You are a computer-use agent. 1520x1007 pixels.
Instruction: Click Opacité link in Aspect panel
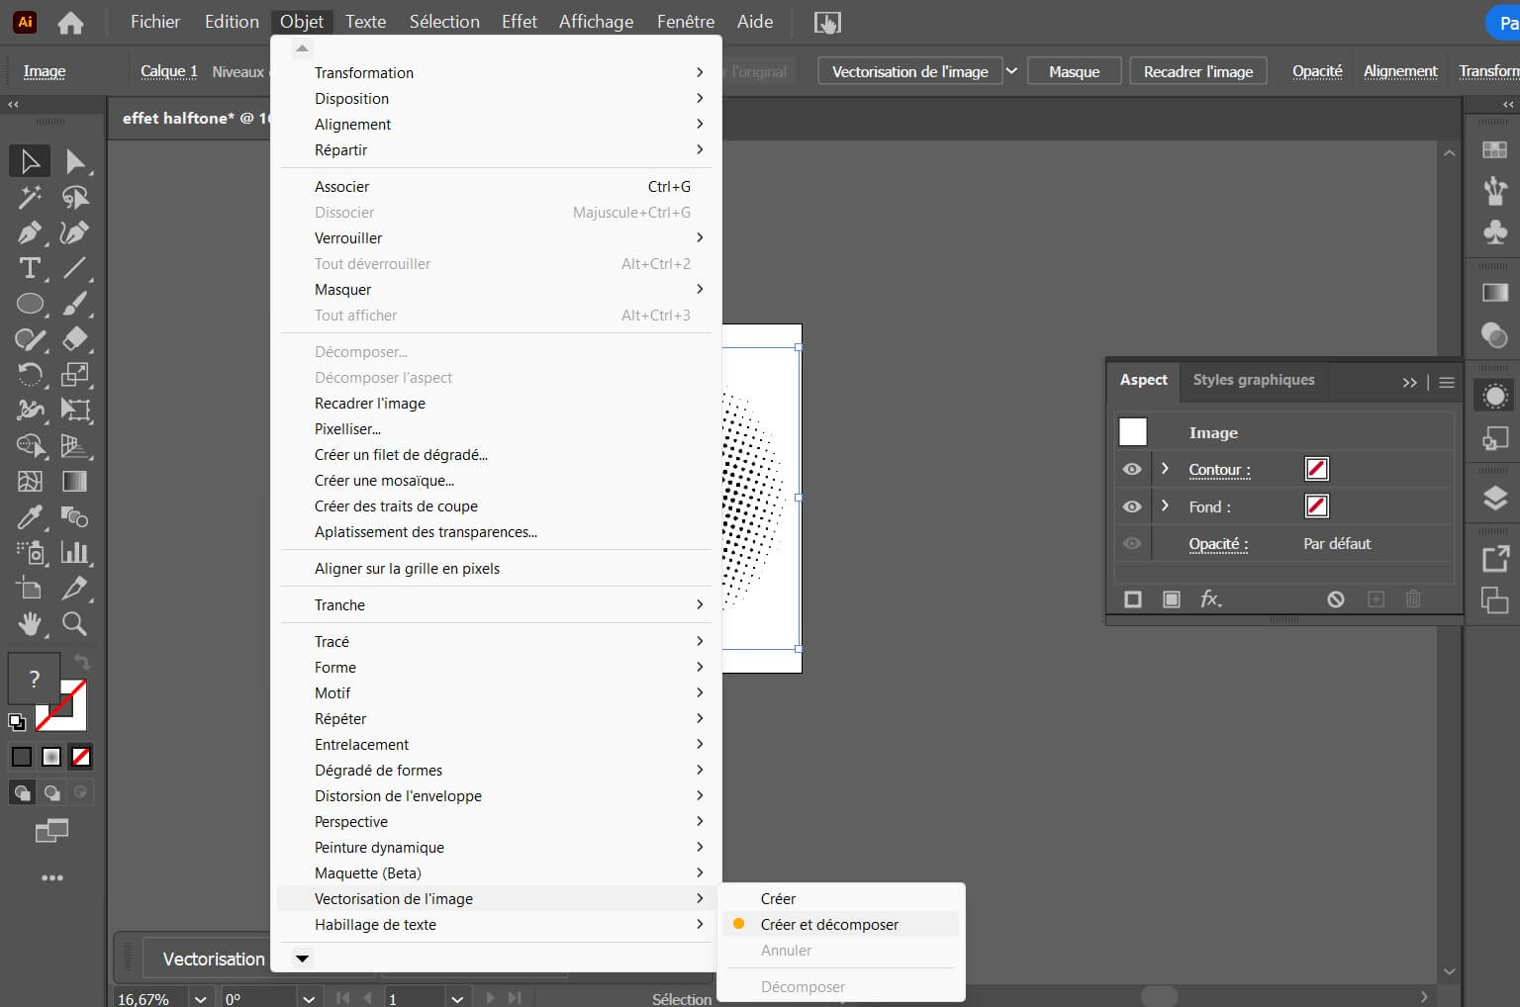pos(1218,543)
